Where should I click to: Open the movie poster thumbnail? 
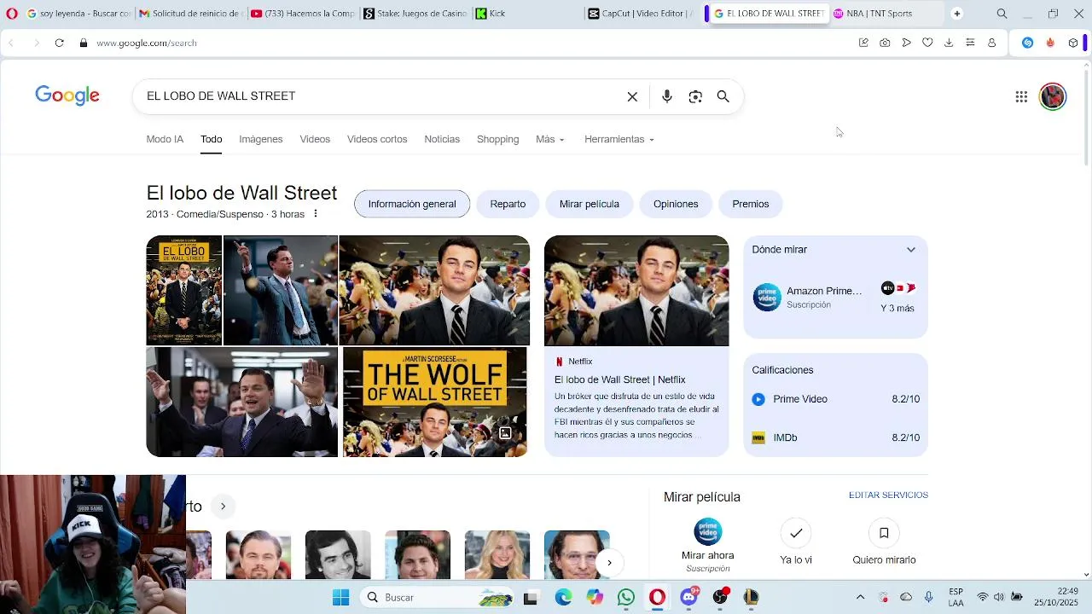pyautogui.click(x=183, y=290)
